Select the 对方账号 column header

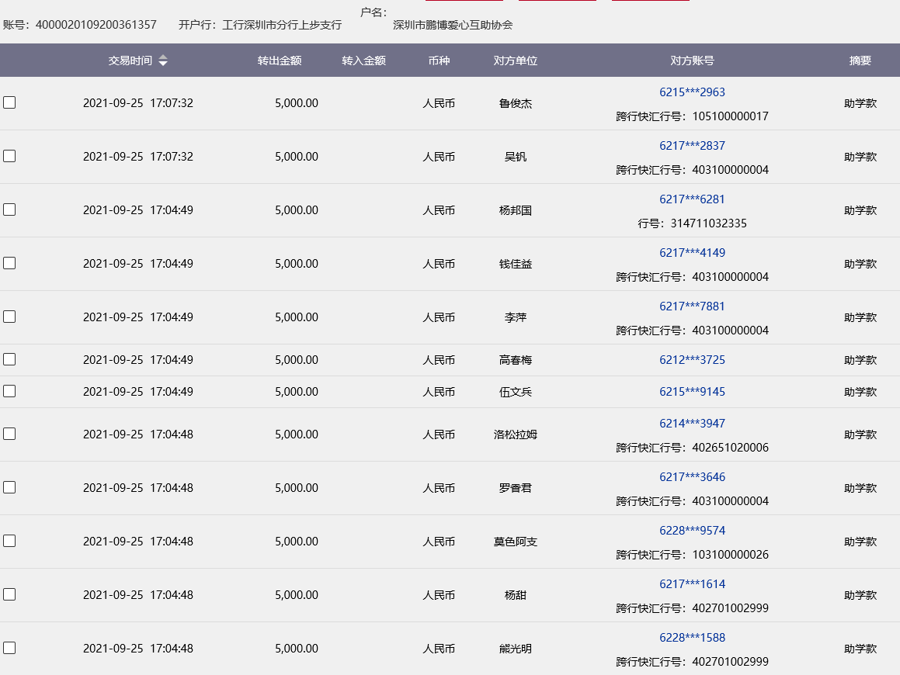pos(692,61)
